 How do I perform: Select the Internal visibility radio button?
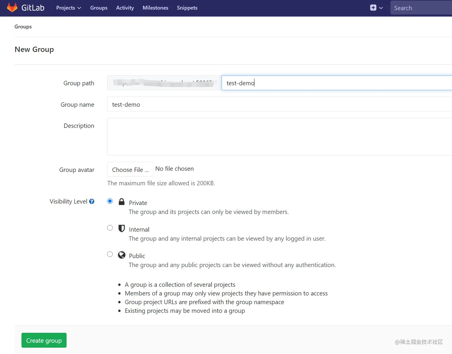point(110,228)
